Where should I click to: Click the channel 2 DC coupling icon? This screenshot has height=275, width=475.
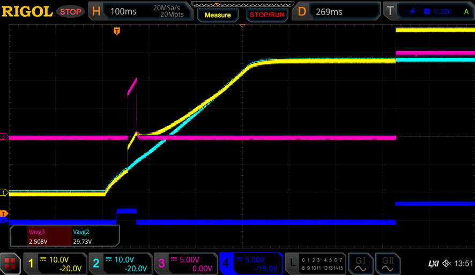pyautogui.click(x=108, y=259)
